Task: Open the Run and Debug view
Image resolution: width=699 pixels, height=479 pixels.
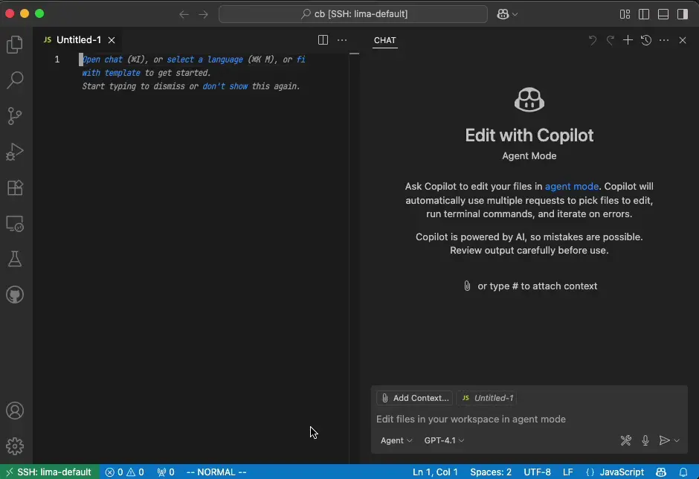Action: 15,152
